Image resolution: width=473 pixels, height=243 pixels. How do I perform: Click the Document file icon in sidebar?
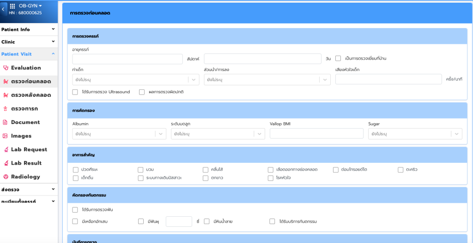6,122
